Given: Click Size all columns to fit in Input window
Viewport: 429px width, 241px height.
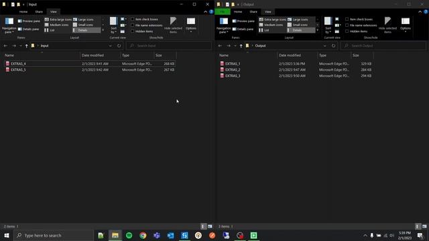Looking at the screenshot, I should (123, 31).
